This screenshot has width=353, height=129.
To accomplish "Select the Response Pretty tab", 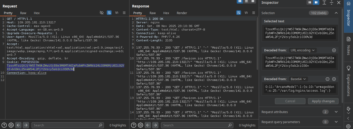I will tap(137, 13).
